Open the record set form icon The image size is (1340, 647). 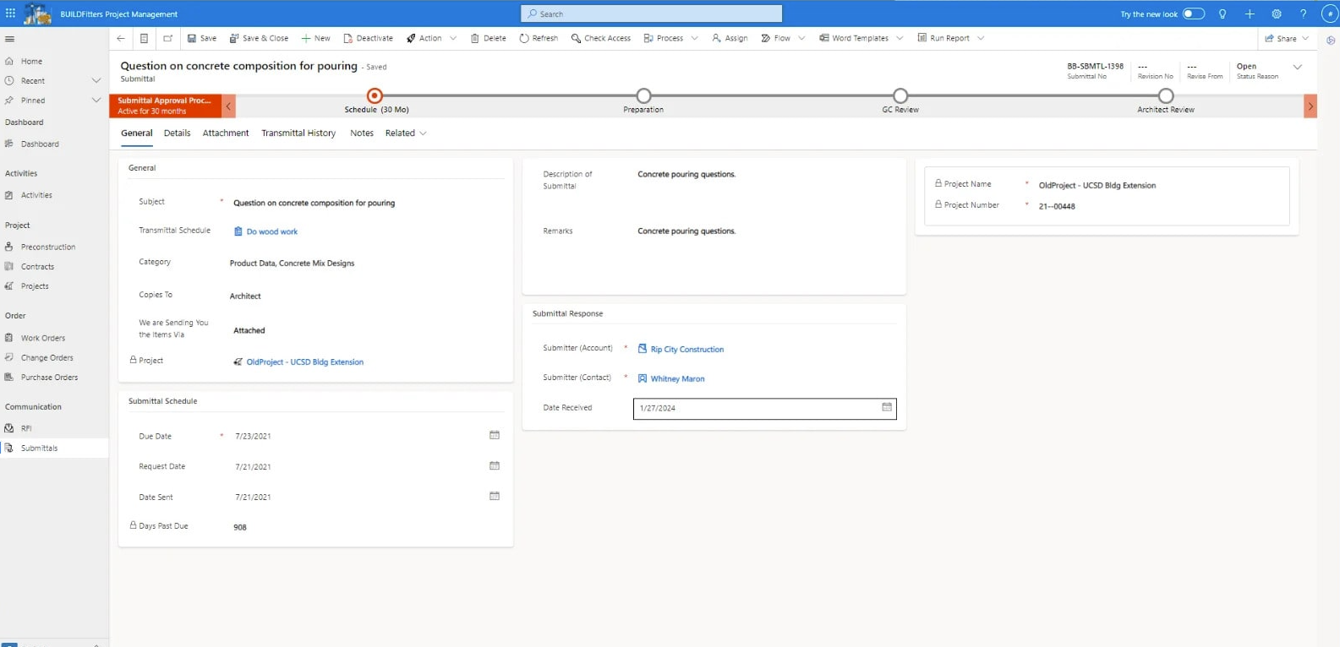[144, 38]
